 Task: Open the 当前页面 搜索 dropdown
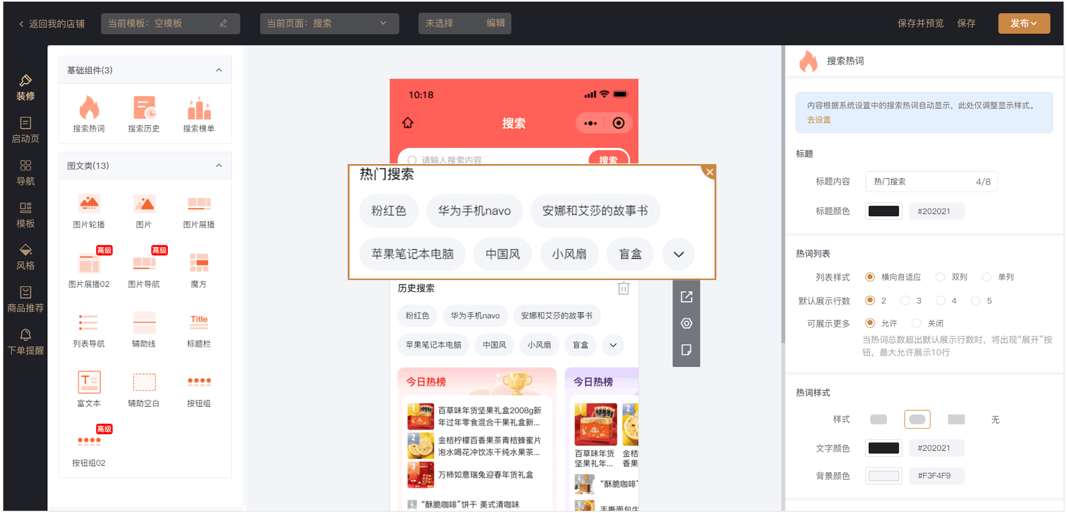tap(329, 23)
